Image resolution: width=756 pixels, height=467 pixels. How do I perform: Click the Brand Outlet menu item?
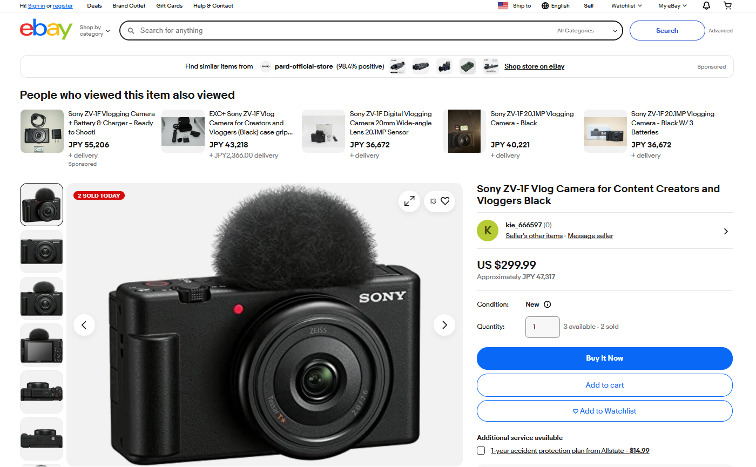(129, 5)
